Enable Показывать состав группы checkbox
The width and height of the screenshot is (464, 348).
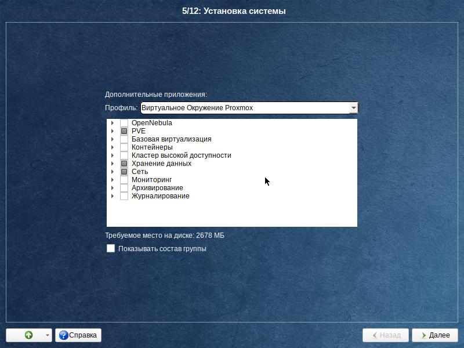(111, 248)
